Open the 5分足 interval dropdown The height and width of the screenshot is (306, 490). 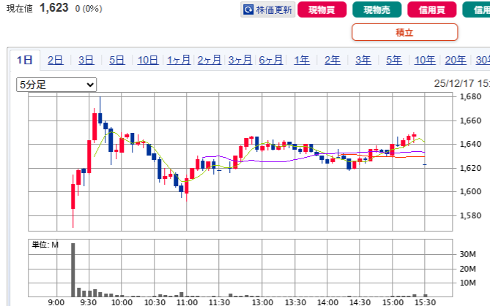point(56,85)
